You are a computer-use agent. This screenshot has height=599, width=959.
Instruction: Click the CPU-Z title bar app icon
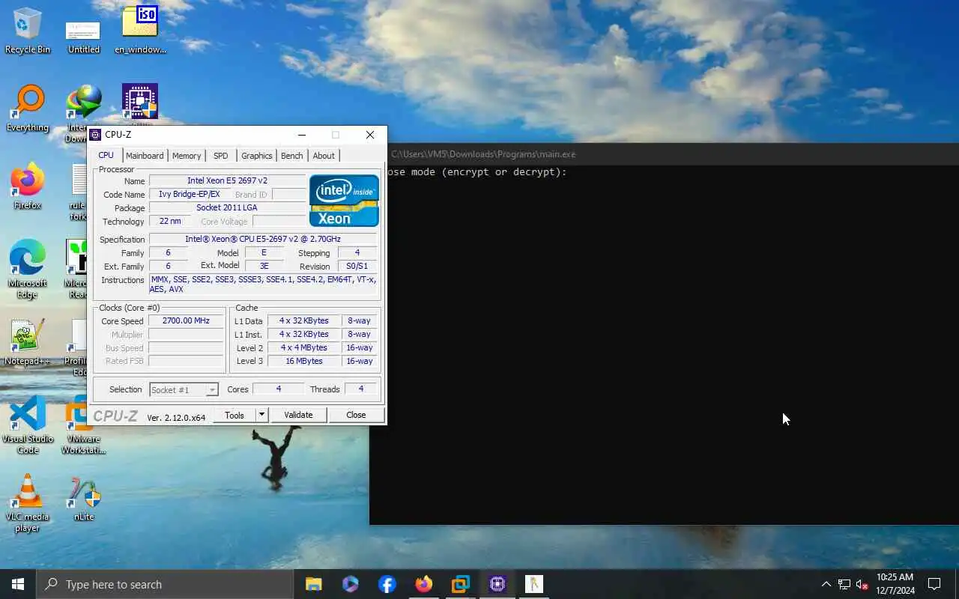[x=95, y=135]
